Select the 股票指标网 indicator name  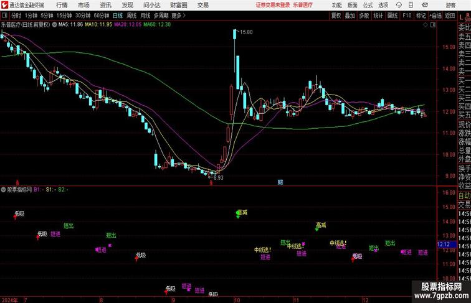coord(19,190)
